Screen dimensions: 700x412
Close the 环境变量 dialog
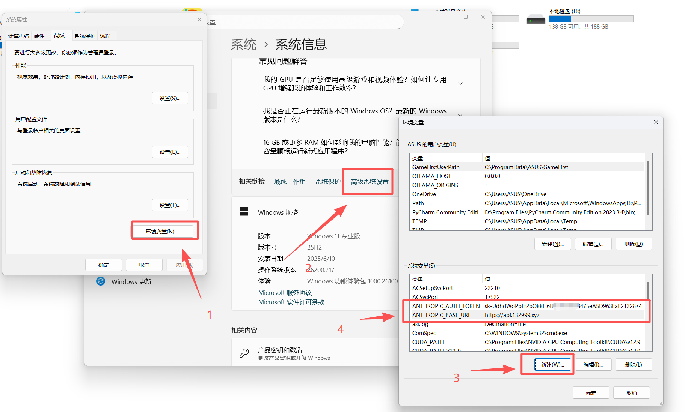pos(656,122)
